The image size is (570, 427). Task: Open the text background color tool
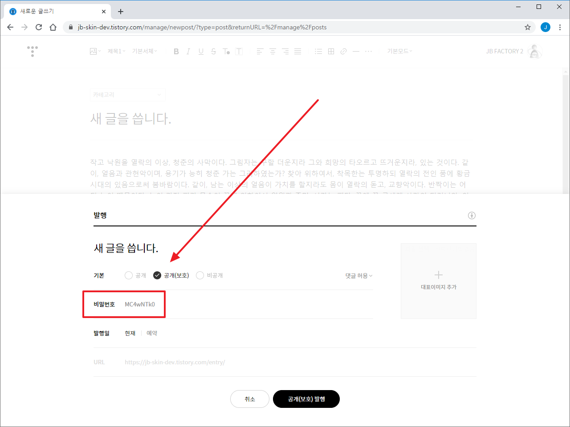tap(239, 51)
